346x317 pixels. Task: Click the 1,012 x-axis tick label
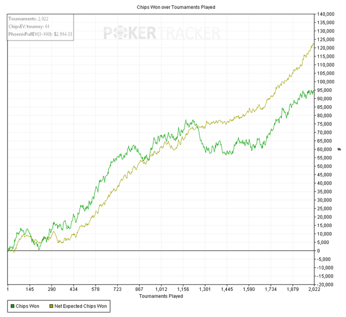pos(161,289)
